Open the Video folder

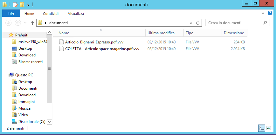(x=23, y=115)
